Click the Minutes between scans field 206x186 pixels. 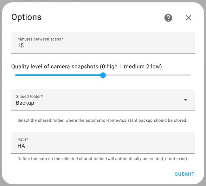click(103, 42)
